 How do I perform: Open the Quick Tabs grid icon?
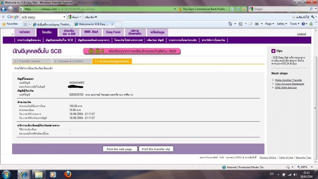pos(25,24)
